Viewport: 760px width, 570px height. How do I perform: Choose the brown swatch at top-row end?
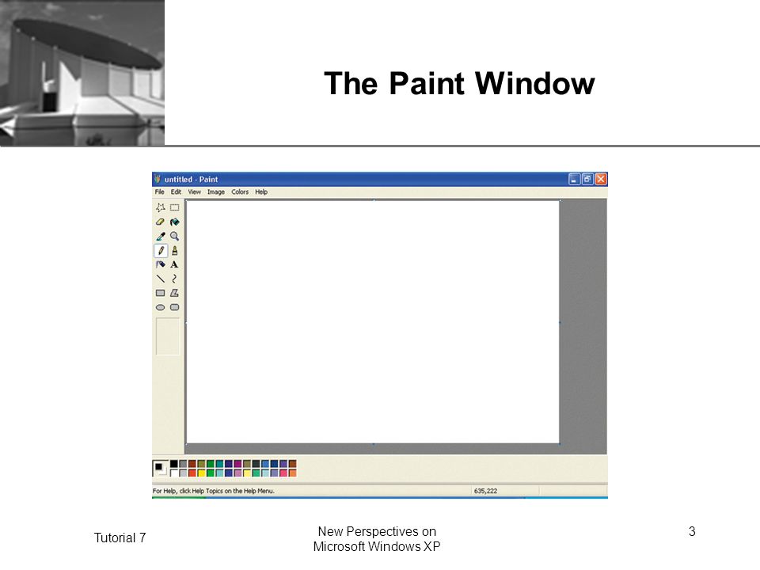coord(293,464)
